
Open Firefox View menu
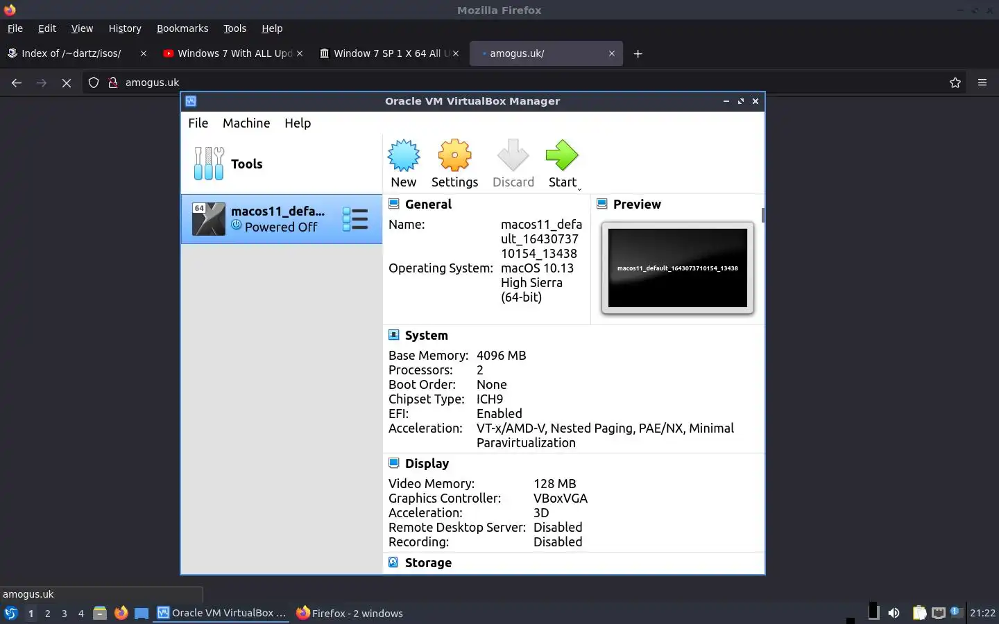click(82, 28)
